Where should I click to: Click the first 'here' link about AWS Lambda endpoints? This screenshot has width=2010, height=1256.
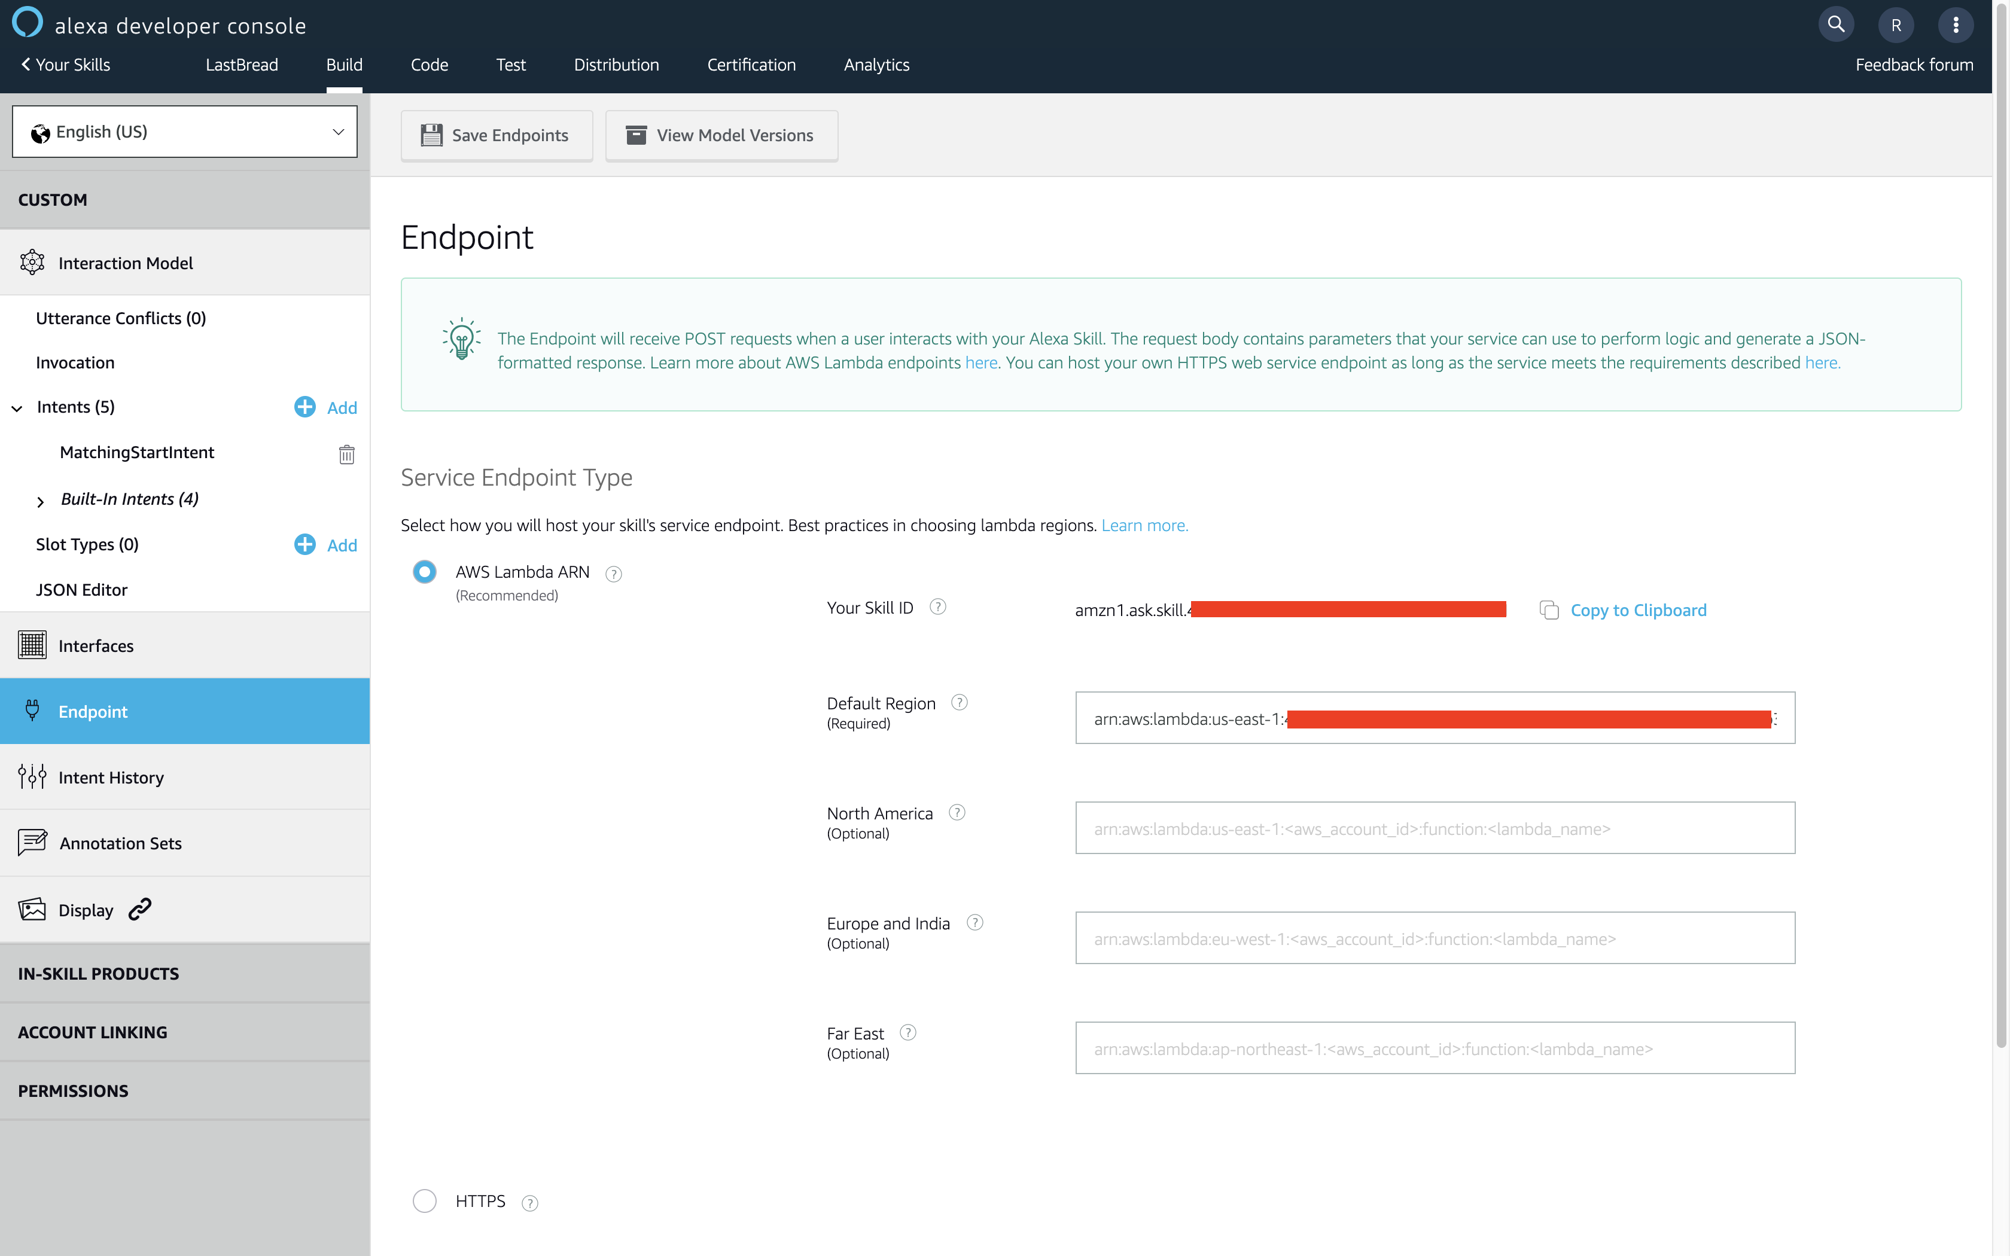coord(981,363)
